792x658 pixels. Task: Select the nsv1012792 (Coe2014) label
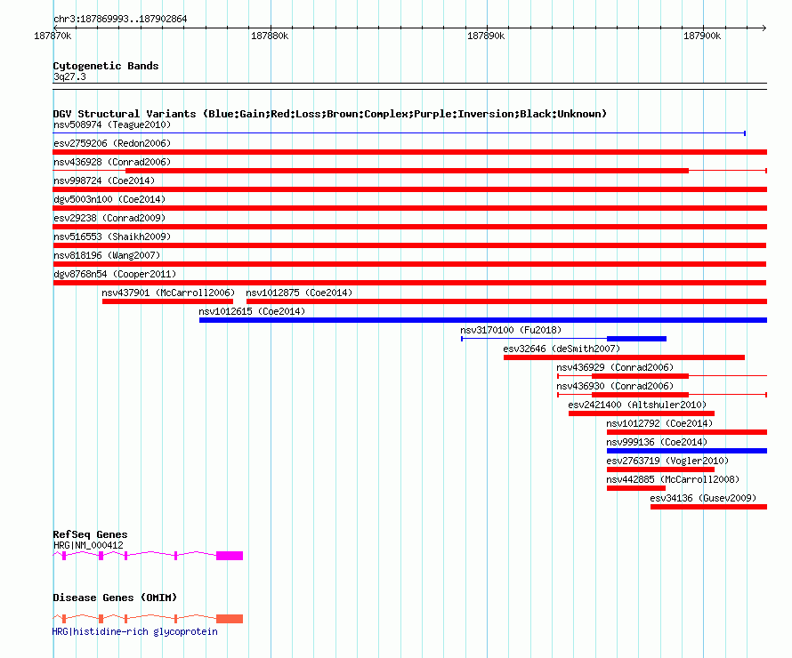(x=659, y=423)
